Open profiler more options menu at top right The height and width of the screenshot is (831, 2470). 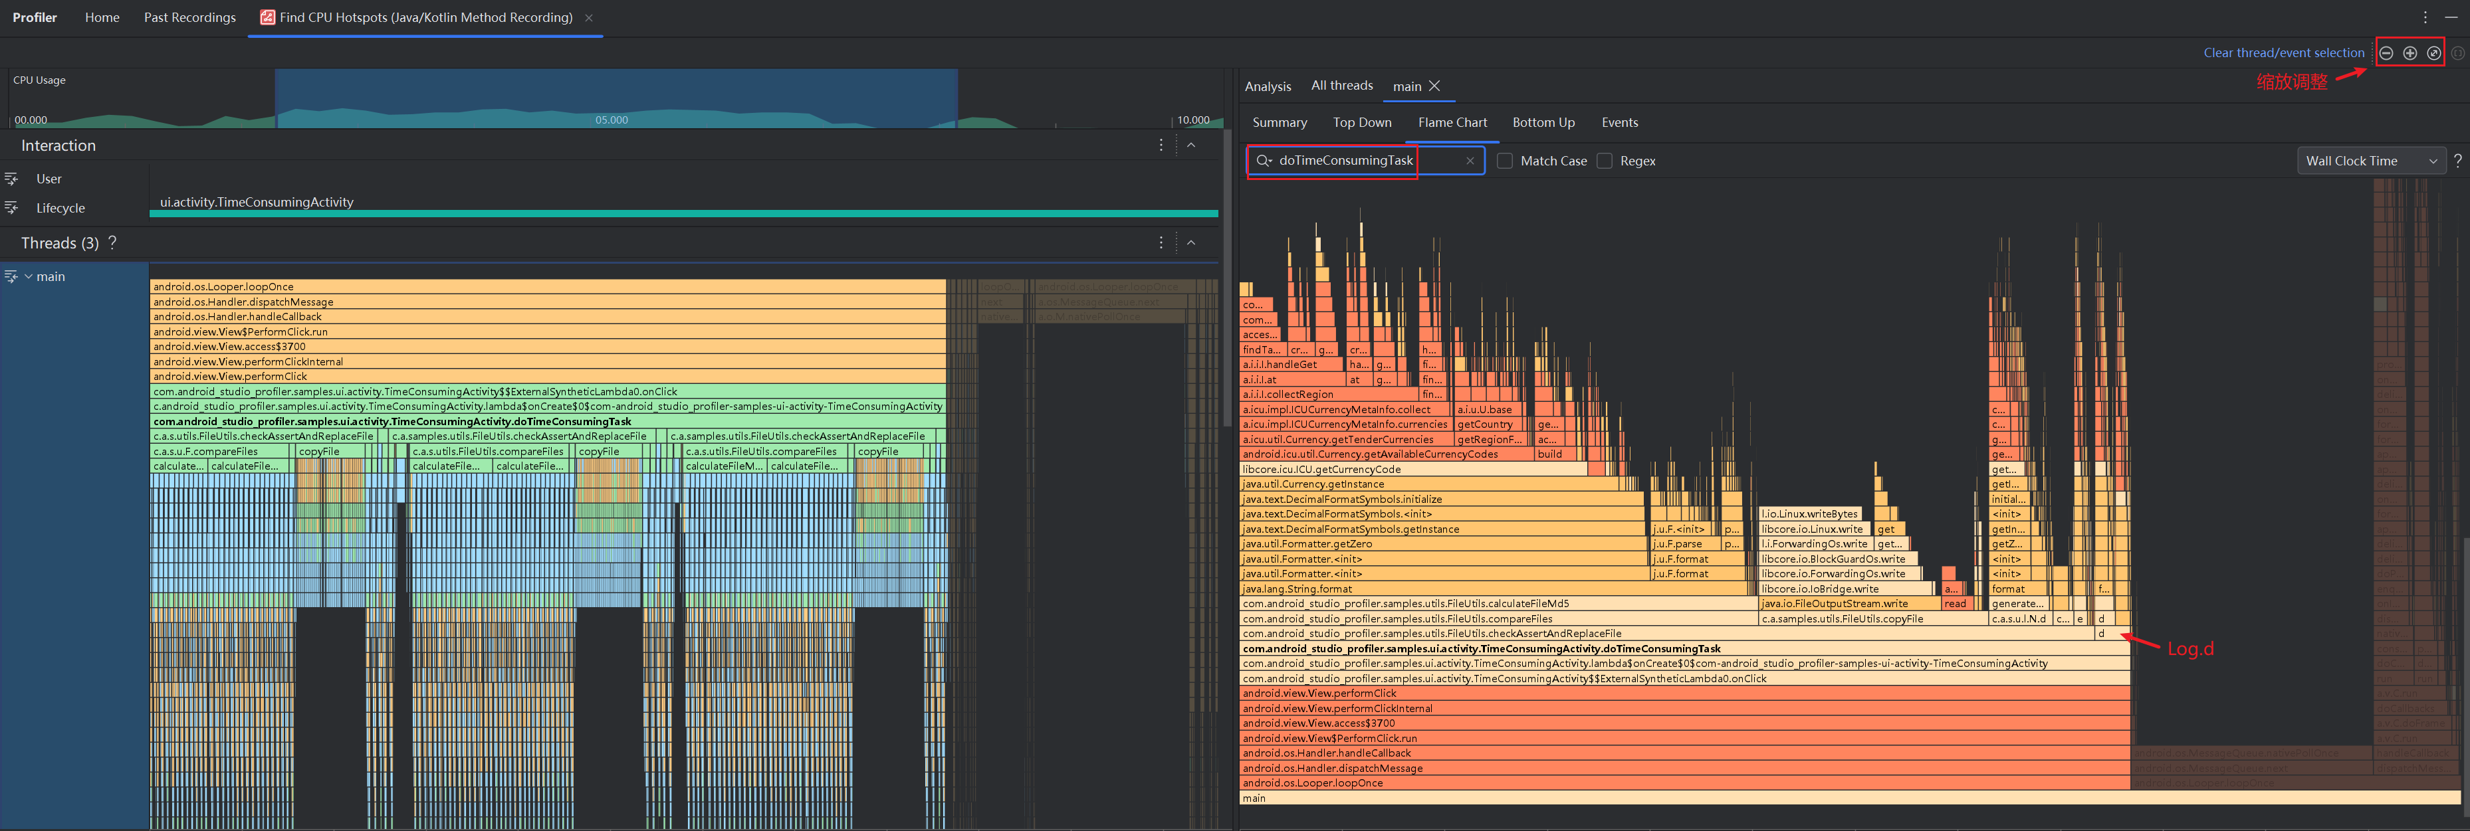pos(2425,17)
